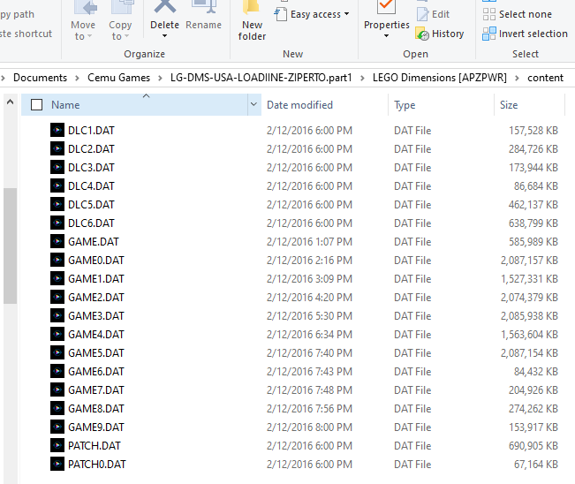Viewport: 575px width, 484px height.
Task: Click the left pane scrollbar thumb
Action: coord(11,246)
